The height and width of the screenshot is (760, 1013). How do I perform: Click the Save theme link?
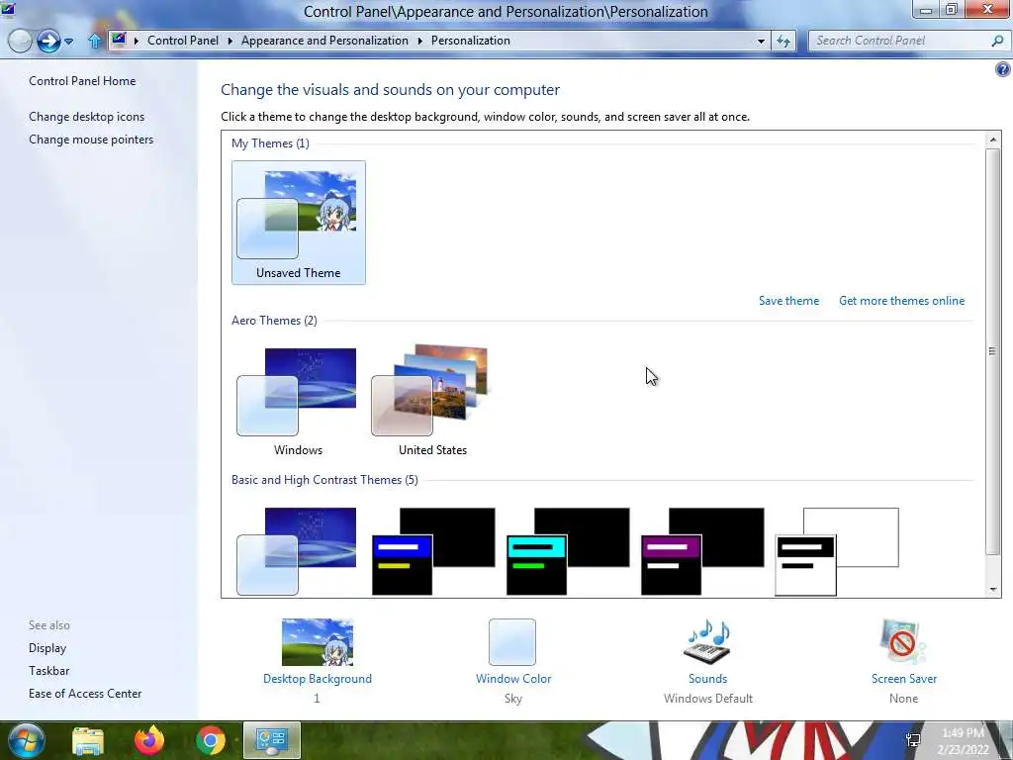click(x=788, y=301)
